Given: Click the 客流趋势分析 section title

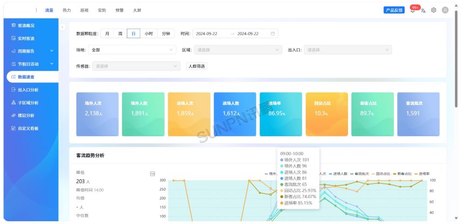Looking at the screenshot, I should pos(90,156).
